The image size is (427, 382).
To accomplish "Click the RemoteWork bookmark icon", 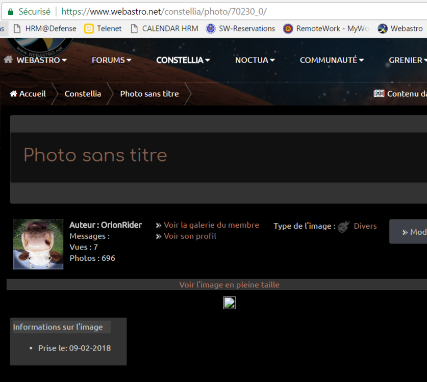I will (x=288, y=29).
